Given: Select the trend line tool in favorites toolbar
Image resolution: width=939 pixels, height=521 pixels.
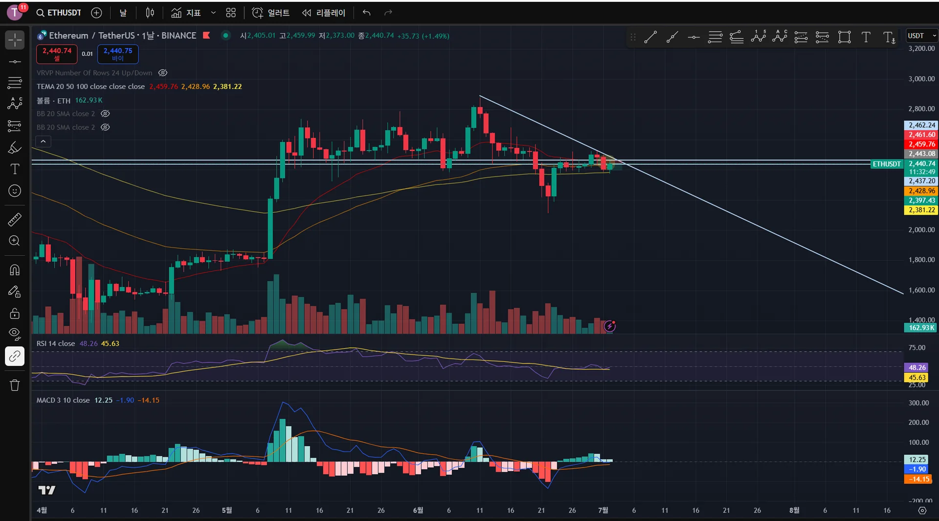Looking at the screenshot, I should point(650,37).
